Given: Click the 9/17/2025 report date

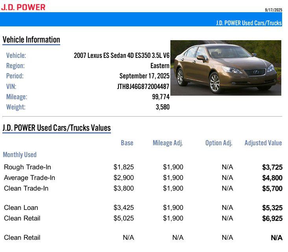Looking at the screenshot, I should click(273, 10).
